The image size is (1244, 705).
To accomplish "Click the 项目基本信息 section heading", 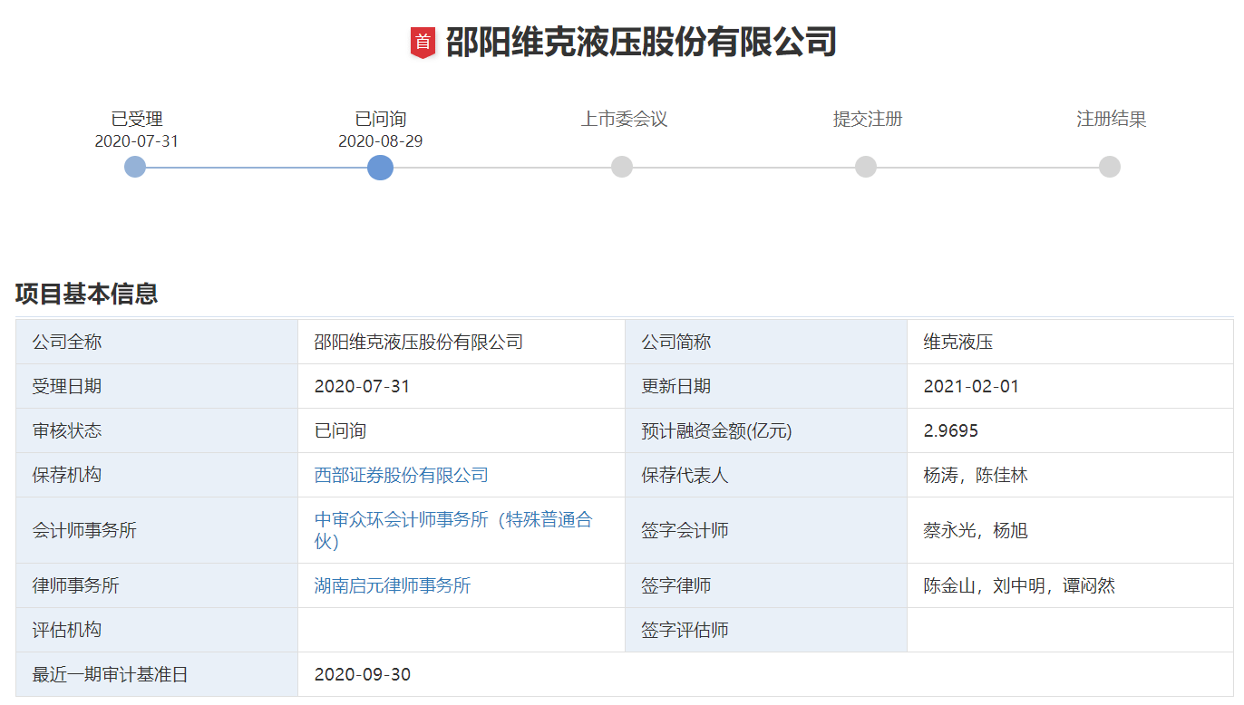I will (x=87, y=294).
